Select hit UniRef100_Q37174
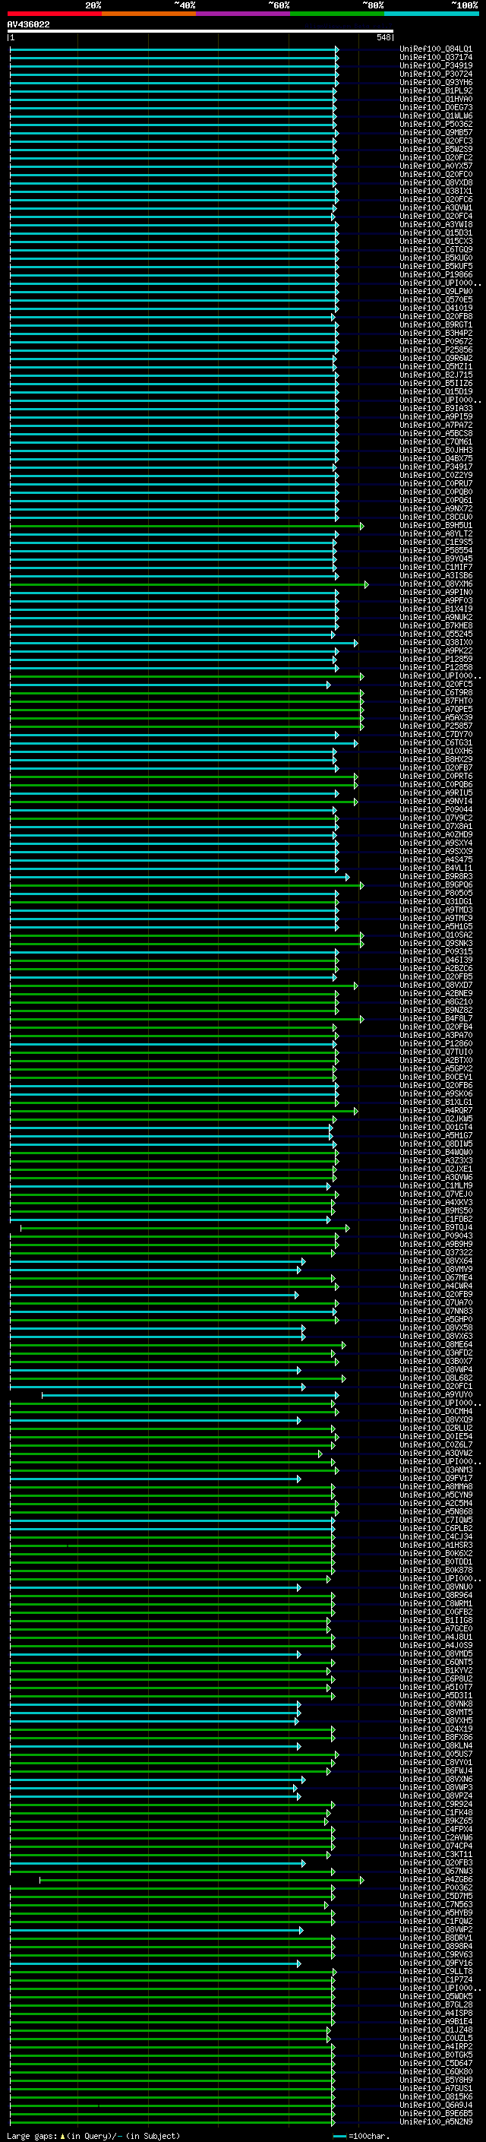 coord(436,58)
